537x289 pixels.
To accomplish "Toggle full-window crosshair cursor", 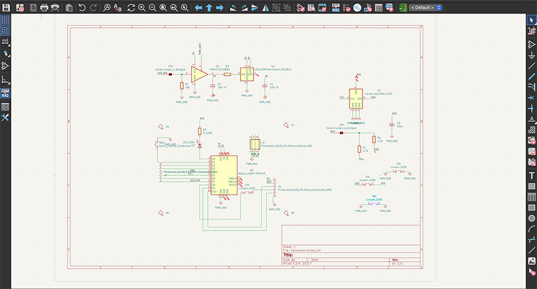I will pos(5,54).
